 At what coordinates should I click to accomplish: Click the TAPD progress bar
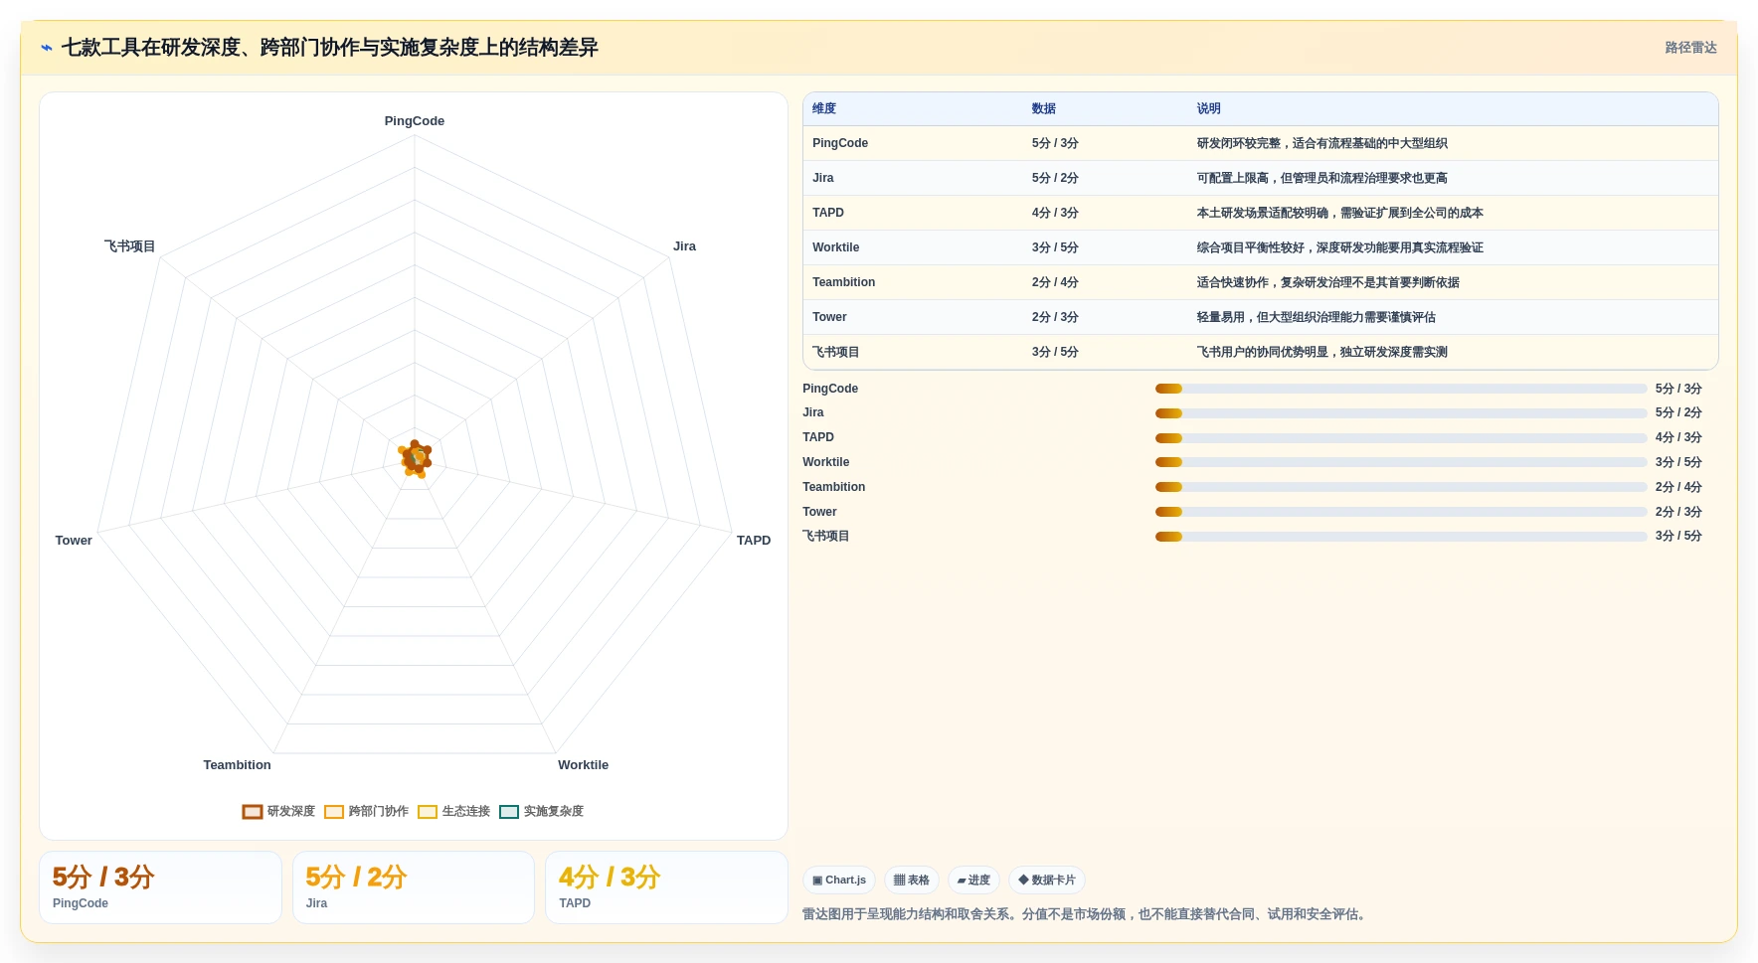(x=1401, y=438)
